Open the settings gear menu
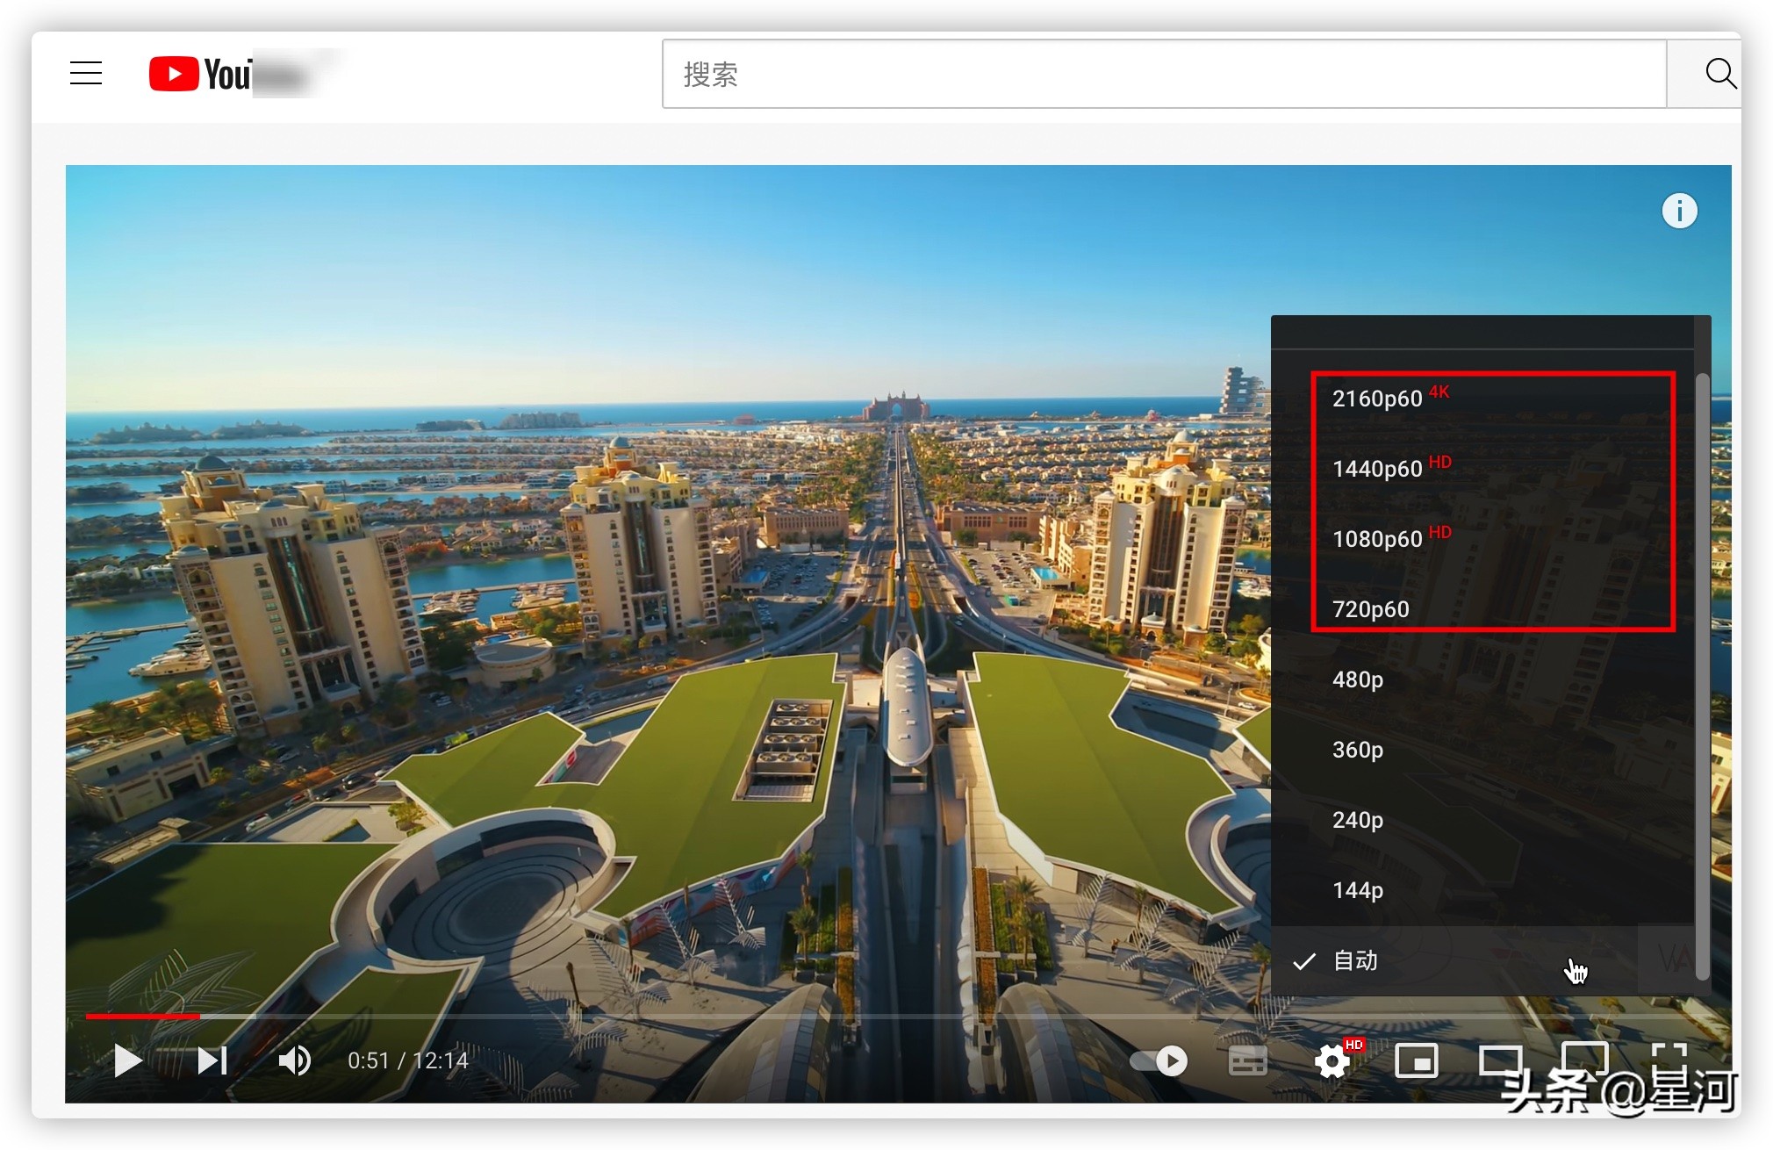The image size is (1773, 1150). [1332, 1060]
